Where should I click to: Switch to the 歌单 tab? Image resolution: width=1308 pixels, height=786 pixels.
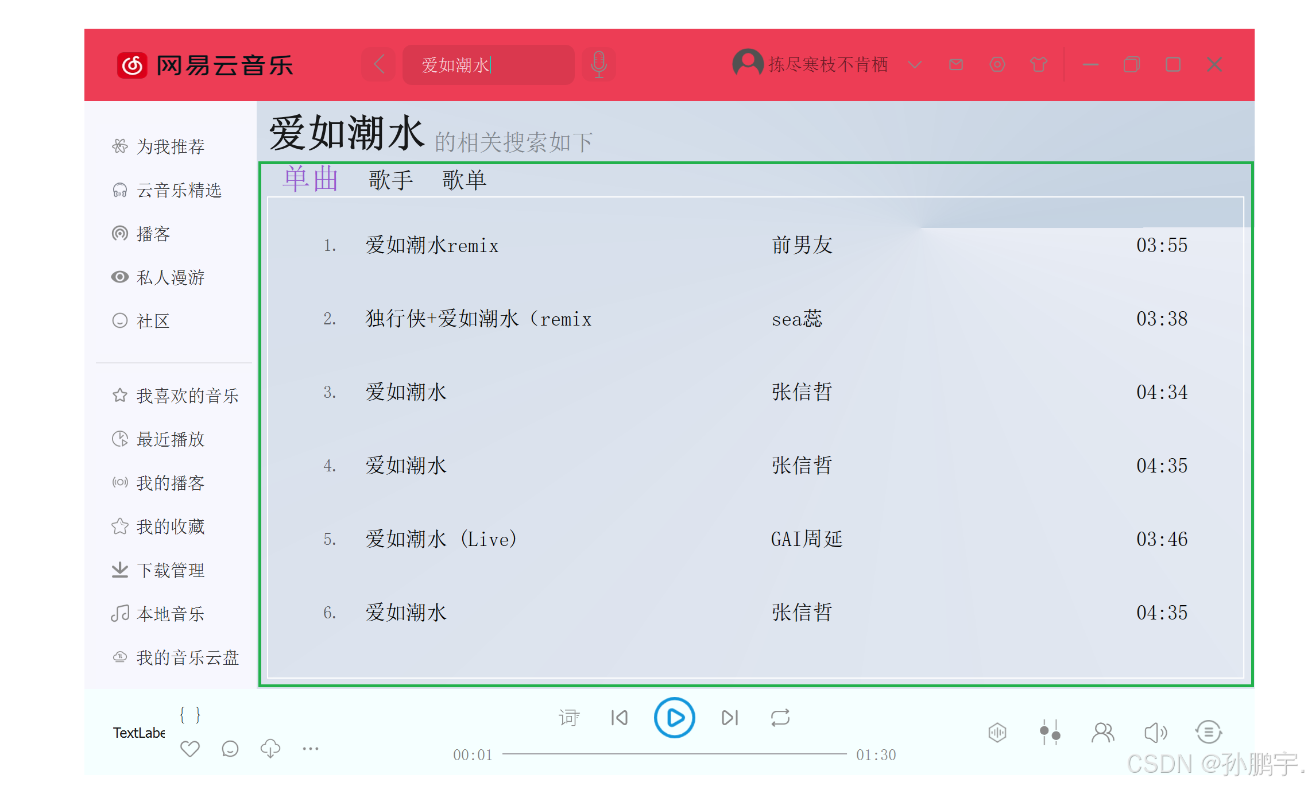[x=464, y=180]
